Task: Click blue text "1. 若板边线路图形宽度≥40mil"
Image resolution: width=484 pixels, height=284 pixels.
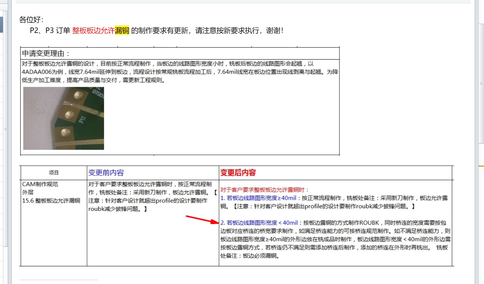Action: (x=258, y=198)
